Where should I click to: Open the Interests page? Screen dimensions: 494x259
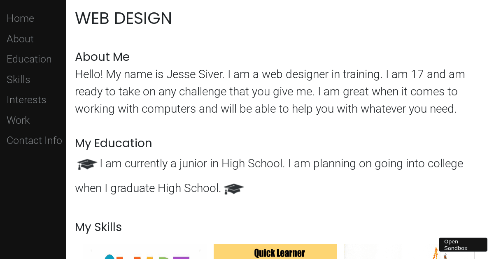tap(26, 99)
